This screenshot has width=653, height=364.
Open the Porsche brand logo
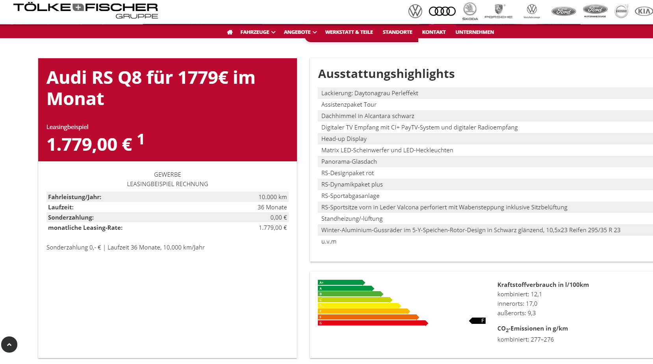coord(499,11)
